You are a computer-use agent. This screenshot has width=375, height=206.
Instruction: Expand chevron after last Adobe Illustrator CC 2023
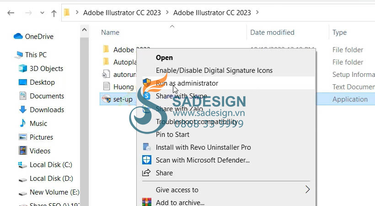(257, 12)
